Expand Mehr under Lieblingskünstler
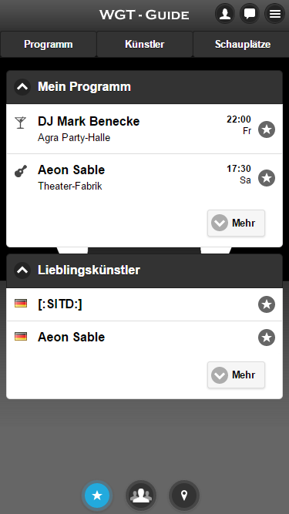The width and height of the screenshot is (289, 514). pos(236,375)
